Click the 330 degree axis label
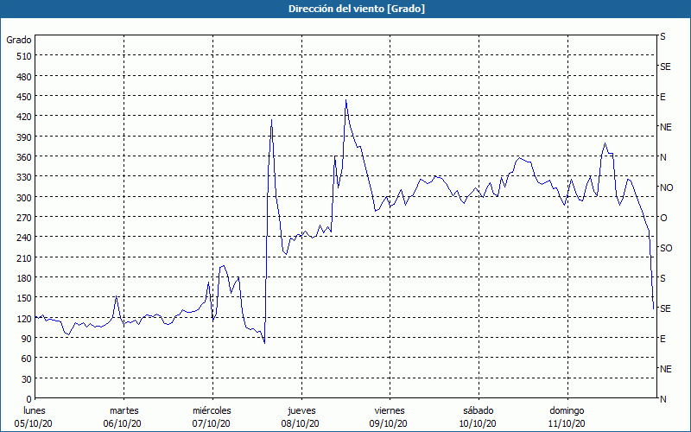691x432 pixels. point(25,177)
